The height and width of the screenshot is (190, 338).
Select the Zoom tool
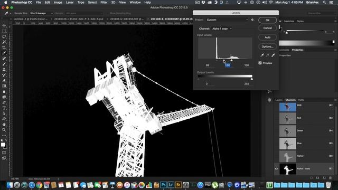point(4,130)
